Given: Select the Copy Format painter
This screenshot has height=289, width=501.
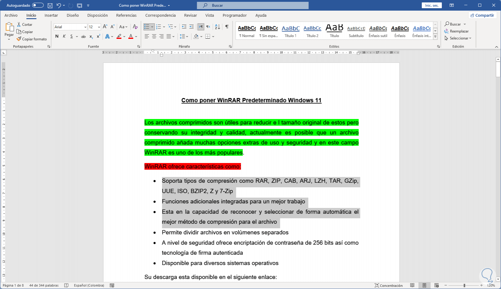Looking at the screenshot, I should point(32,39).
